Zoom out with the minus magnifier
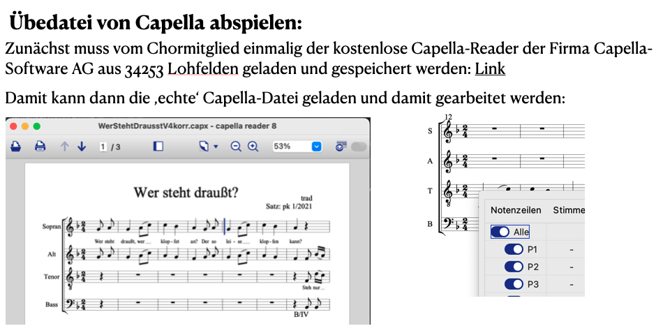656x333 pixels. point(236,147)
